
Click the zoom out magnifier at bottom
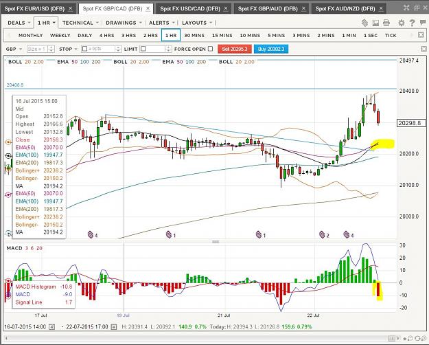(x=410, y=338)
